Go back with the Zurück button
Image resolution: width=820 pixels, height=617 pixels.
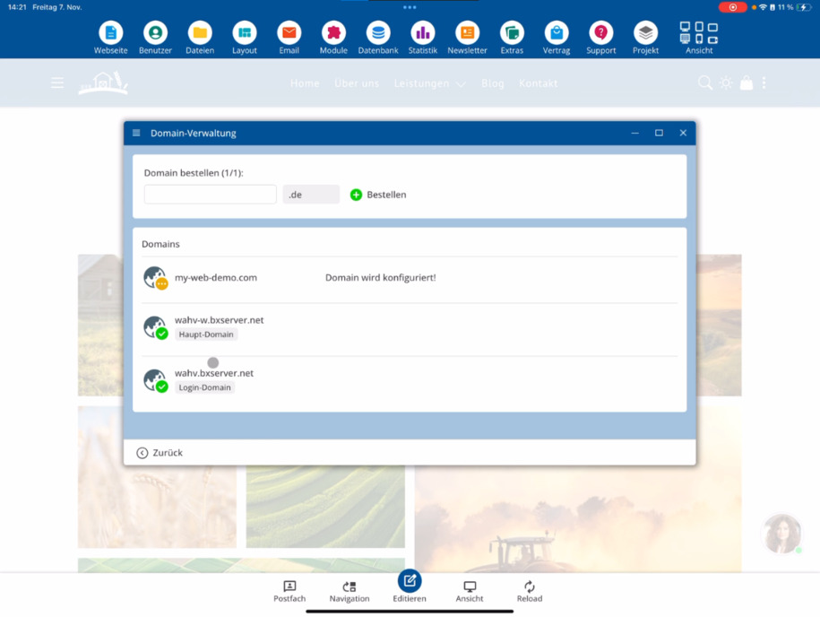160,453
